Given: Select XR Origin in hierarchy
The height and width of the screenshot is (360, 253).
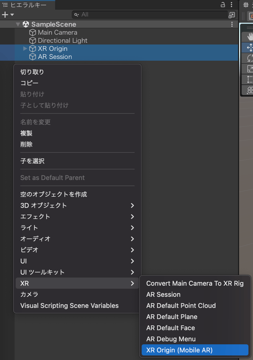Looking at the screenshot, I should 53,49.
